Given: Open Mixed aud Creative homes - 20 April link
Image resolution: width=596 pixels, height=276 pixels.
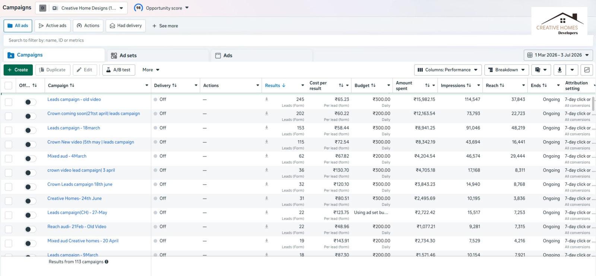Looking at the screenshot, I should click(83, 241).
